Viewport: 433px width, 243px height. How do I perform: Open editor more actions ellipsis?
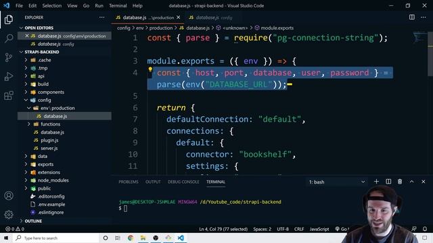point(424,17)
